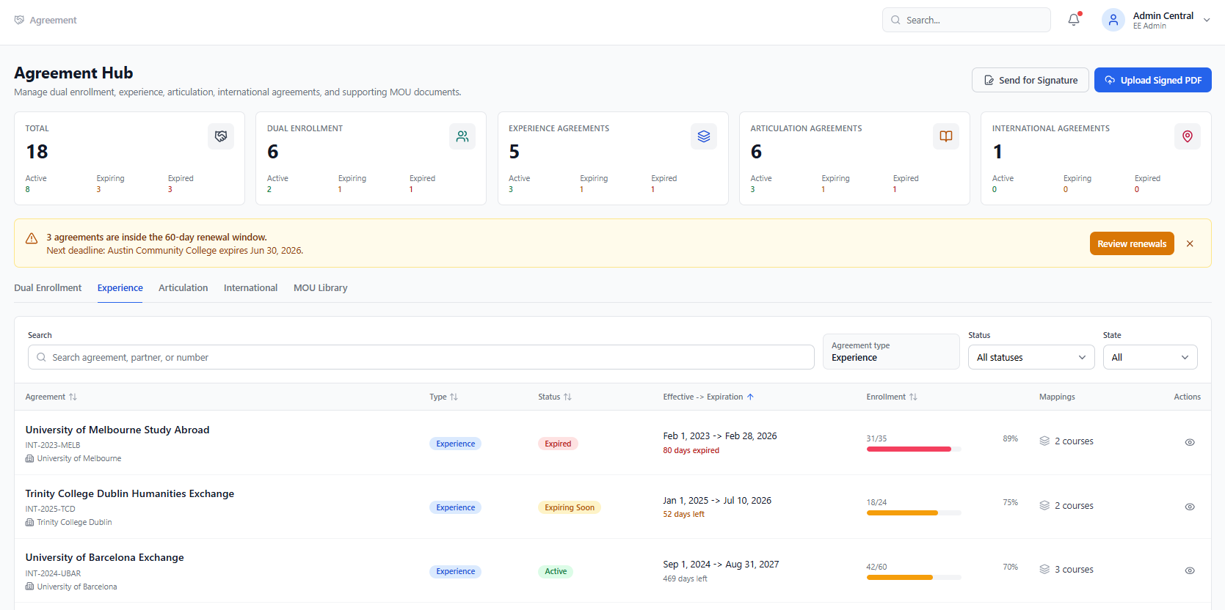Screen dimensions: 1225x610
Task: Click the Admin Central user avatar
Action: (1113, 20)
